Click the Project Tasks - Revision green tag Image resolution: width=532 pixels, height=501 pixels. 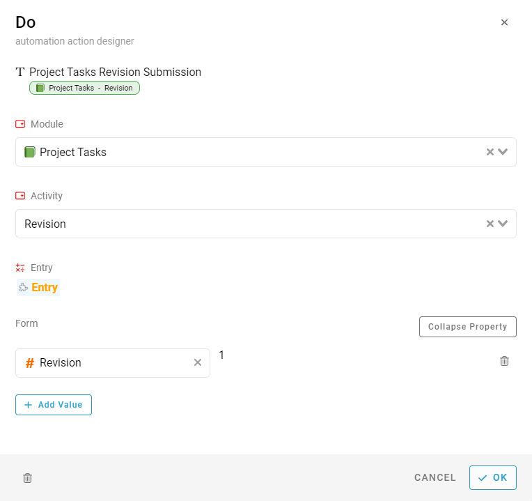(x=84, y=88)
